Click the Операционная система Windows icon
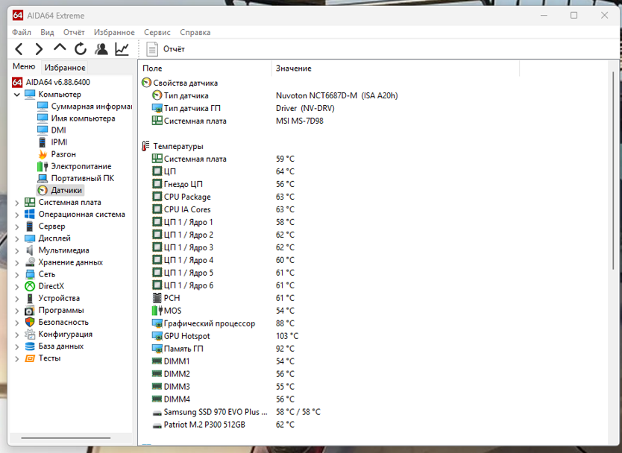 (x=30, y=215)
